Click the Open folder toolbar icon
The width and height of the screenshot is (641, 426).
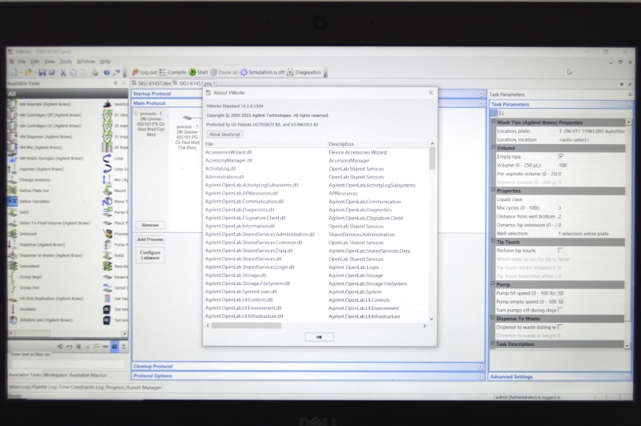28,72
